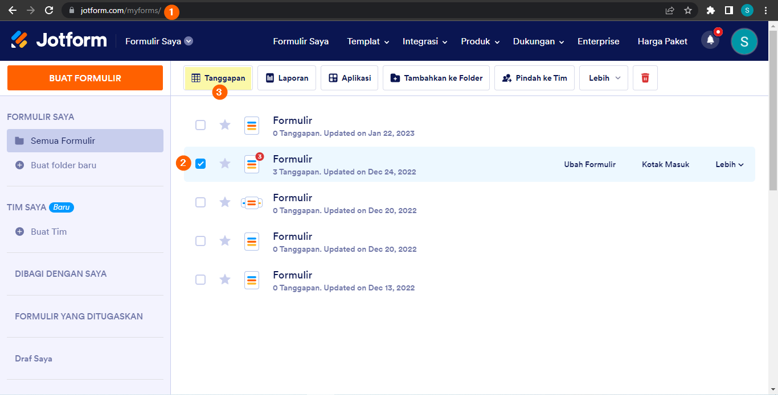The image size is (778, 395).
Task: Expand the 'Lebih' dropdown in the top toolbar
Action: click(x=603, y=77)
